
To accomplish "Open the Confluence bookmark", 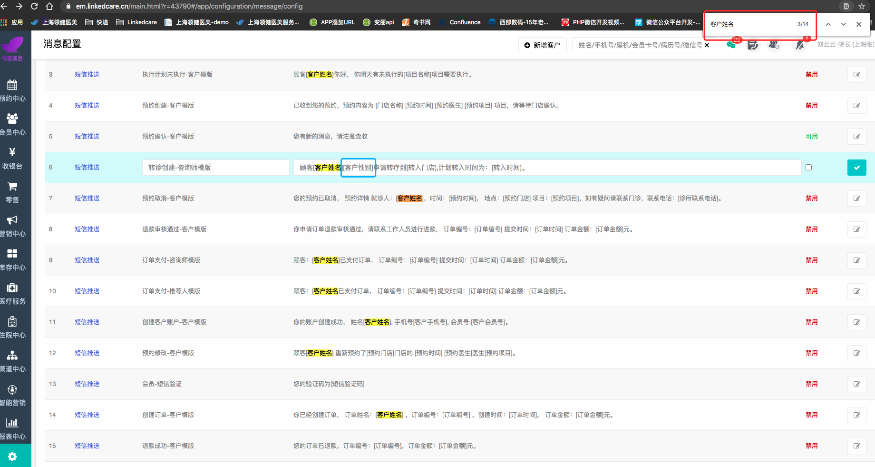I will [459, 22].
